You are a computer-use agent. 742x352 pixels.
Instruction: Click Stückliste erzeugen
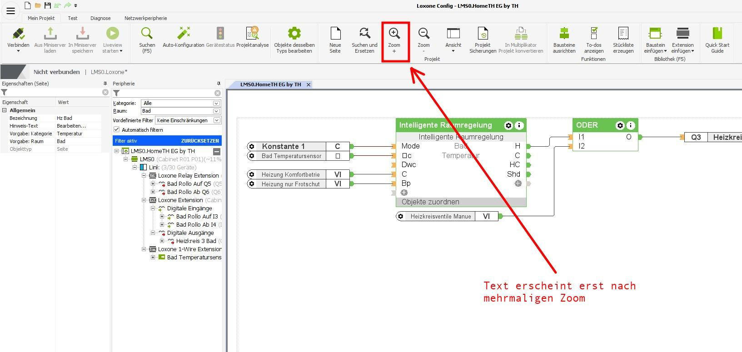[x=623, y=40]
